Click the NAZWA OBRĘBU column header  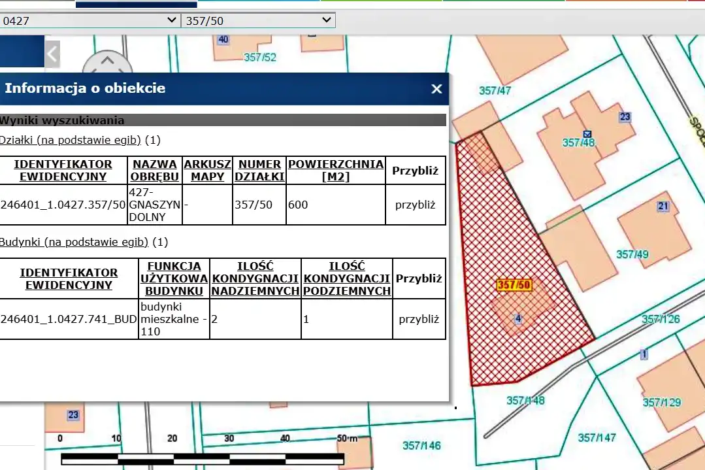[x=154, y=170]
